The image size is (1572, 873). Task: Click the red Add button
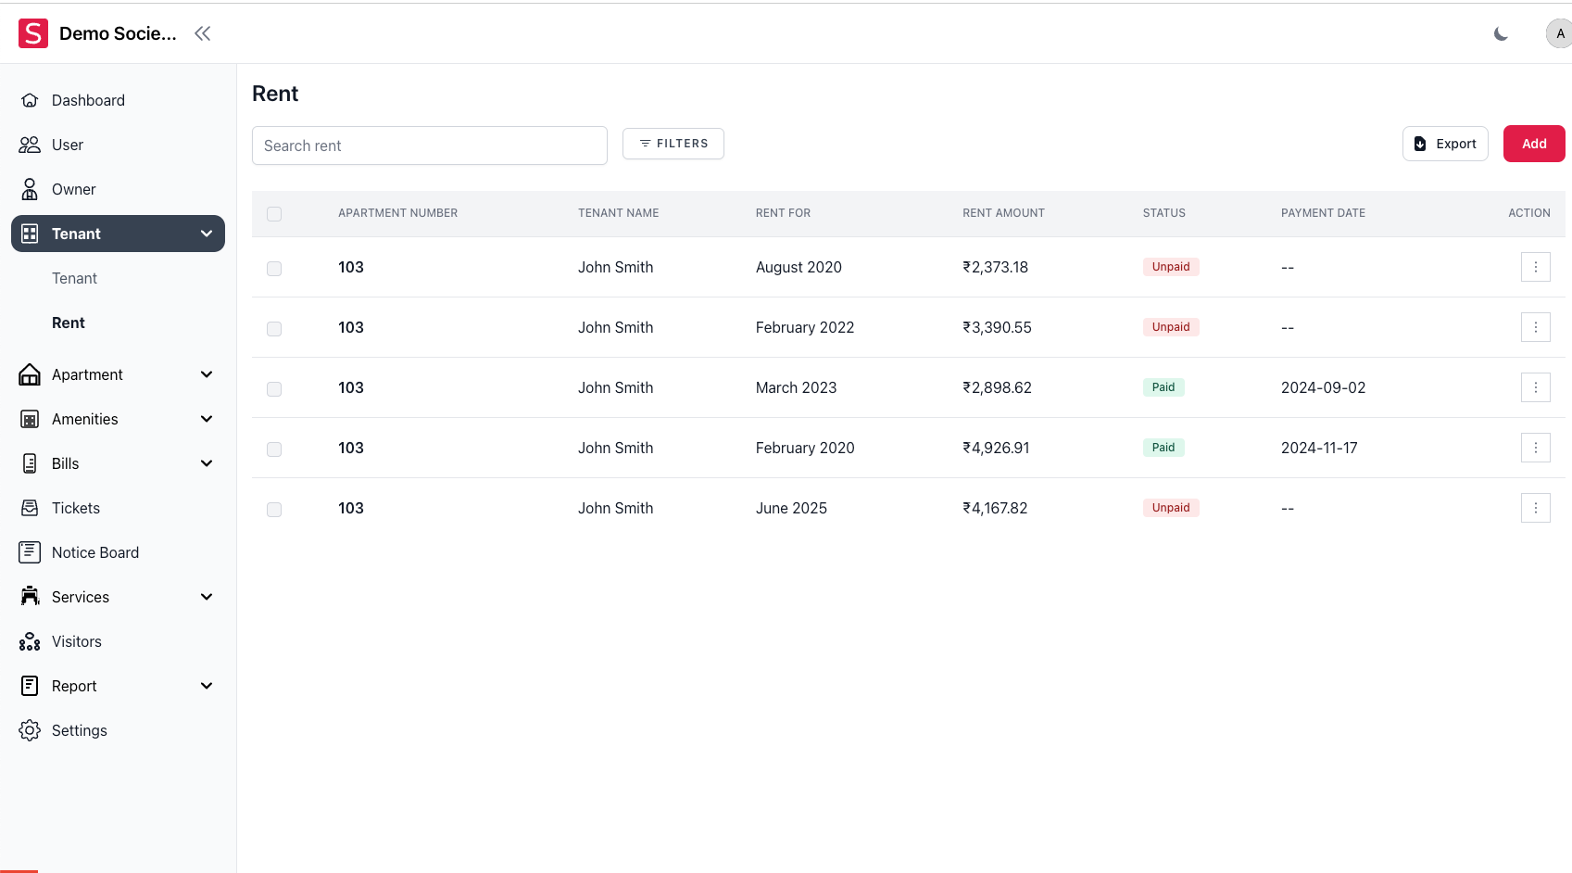[x=1533, y=144]
